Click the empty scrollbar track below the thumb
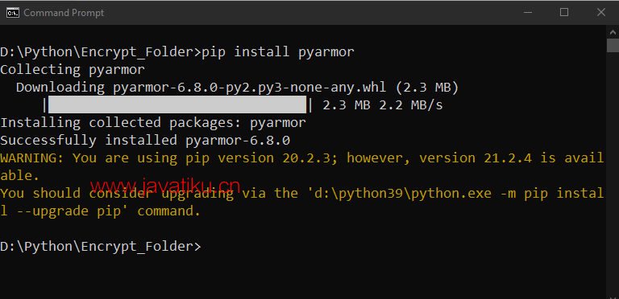 point(613,173)
